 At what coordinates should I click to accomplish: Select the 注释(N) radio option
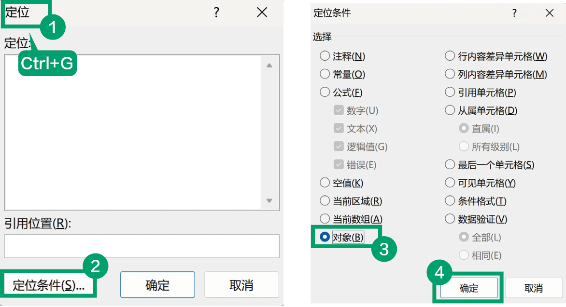click(325, 56)
